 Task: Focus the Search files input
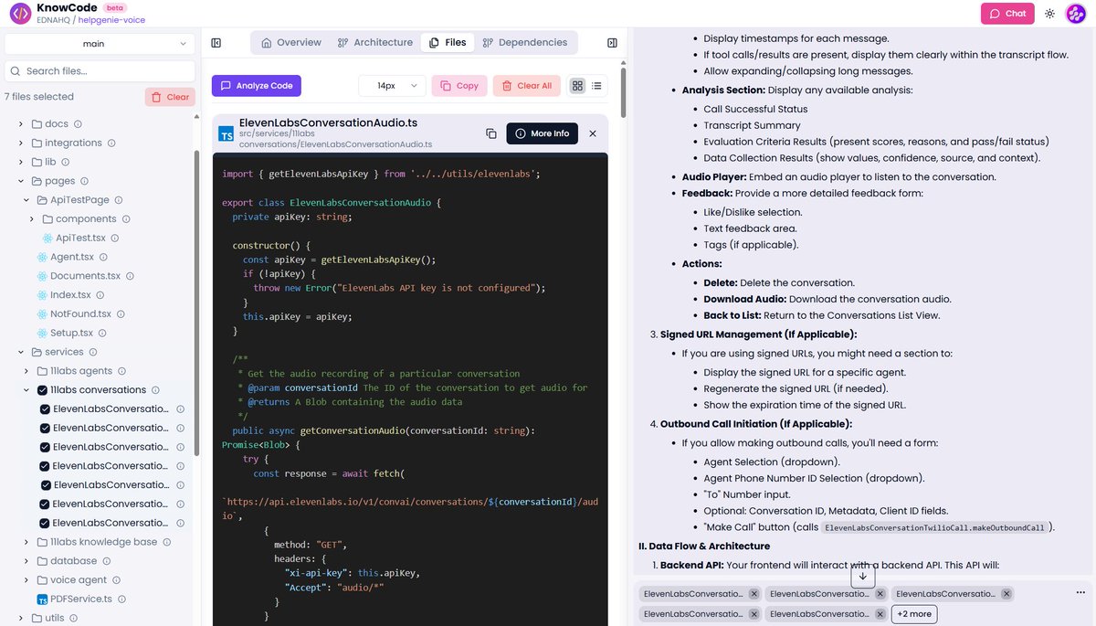coord(100,71)
